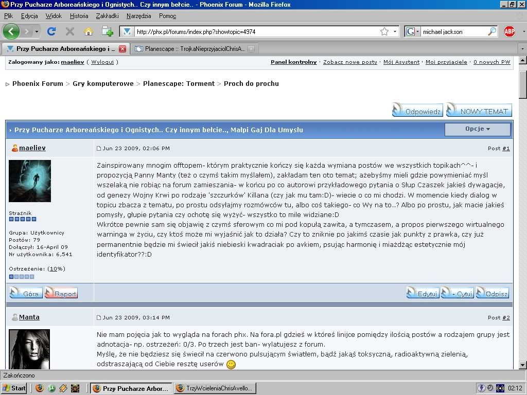Click the system clock 02:12
Screen dimensions: 527x395
(x=515, y=389)
